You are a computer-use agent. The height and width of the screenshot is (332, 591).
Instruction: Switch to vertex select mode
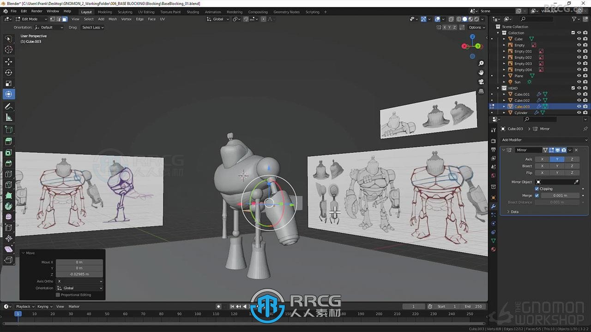tap(53, 19)
